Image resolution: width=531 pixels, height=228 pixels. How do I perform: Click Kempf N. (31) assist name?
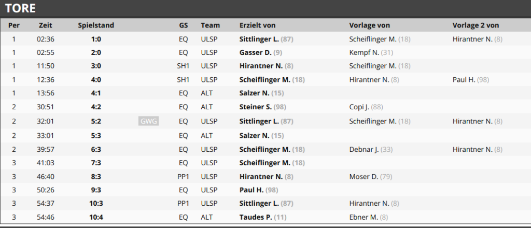(x=371, y=52)
